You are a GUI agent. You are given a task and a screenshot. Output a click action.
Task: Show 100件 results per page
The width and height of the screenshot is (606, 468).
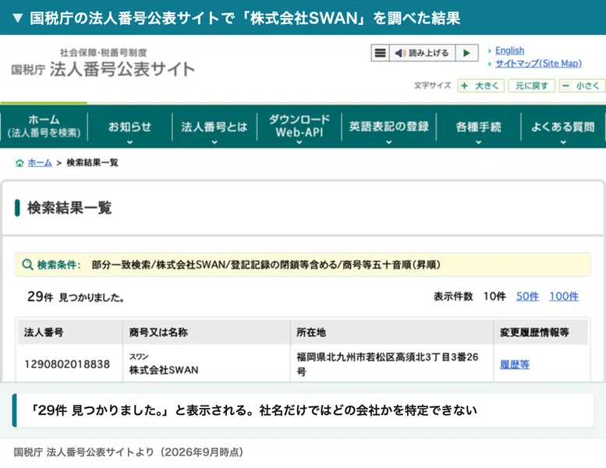[x=564, y=296]
